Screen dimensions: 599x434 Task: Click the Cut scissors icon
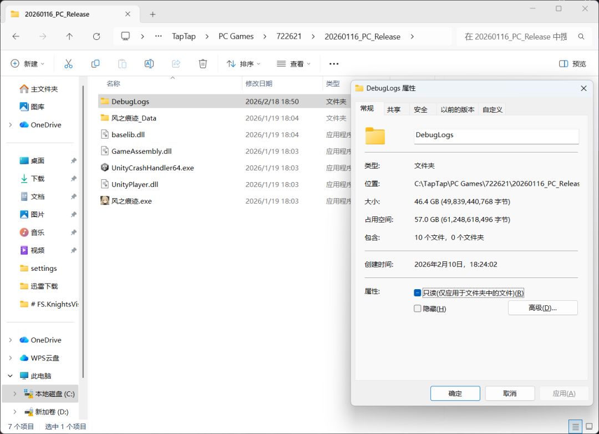(x=68, y=64)
